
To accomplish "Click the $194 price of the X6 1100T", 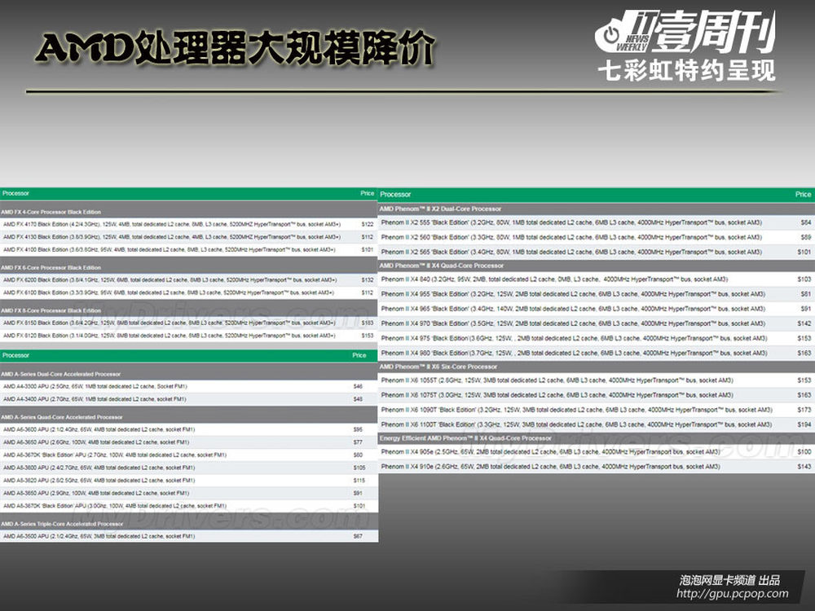I will click(x=804, y=424).
